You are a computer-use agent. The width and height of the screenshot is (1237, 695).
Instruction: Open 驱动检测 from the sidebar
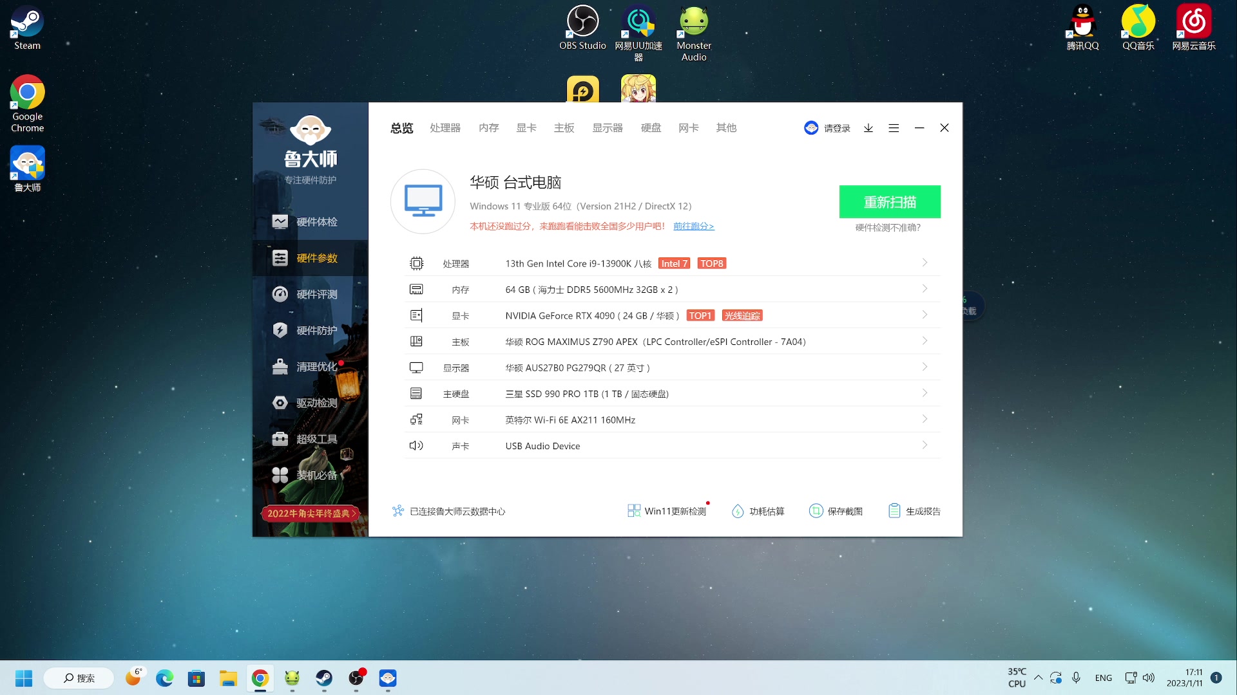[x=316, y=403]
